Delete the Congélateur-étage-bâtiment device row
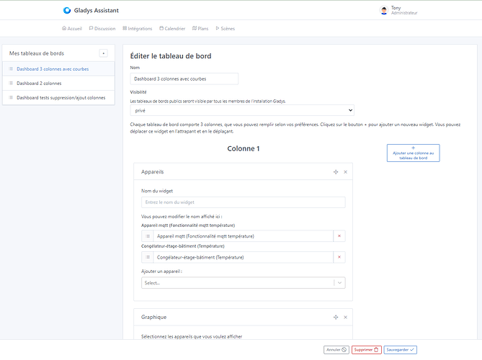 [x=339, y=257]
